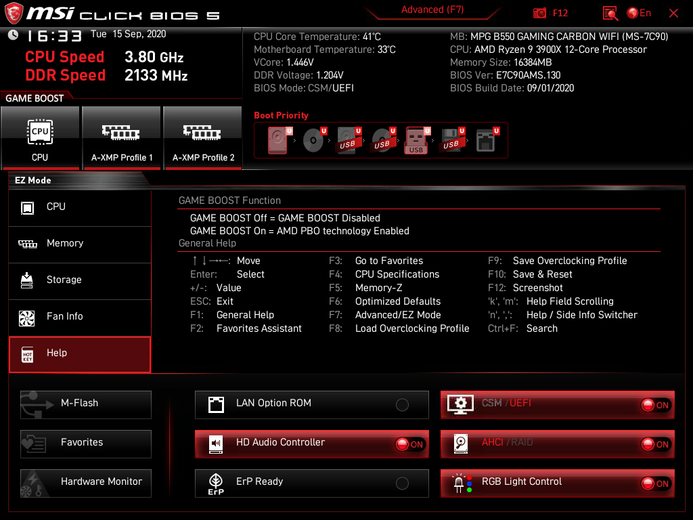
Task: Select the first hard disk boot device icon
Action: [280, 140]
